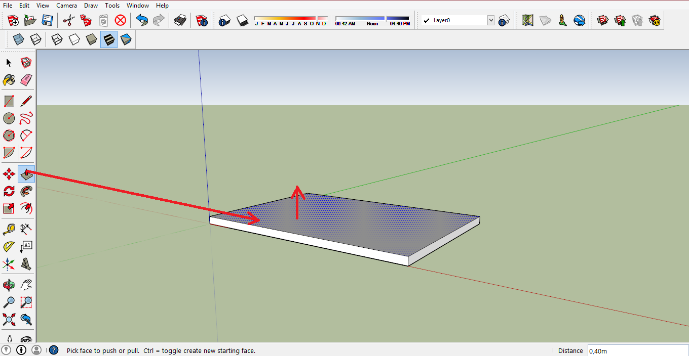Select the Tape Measure tool
The width and height of the screenshot is (689, 356).
(9, 229)
